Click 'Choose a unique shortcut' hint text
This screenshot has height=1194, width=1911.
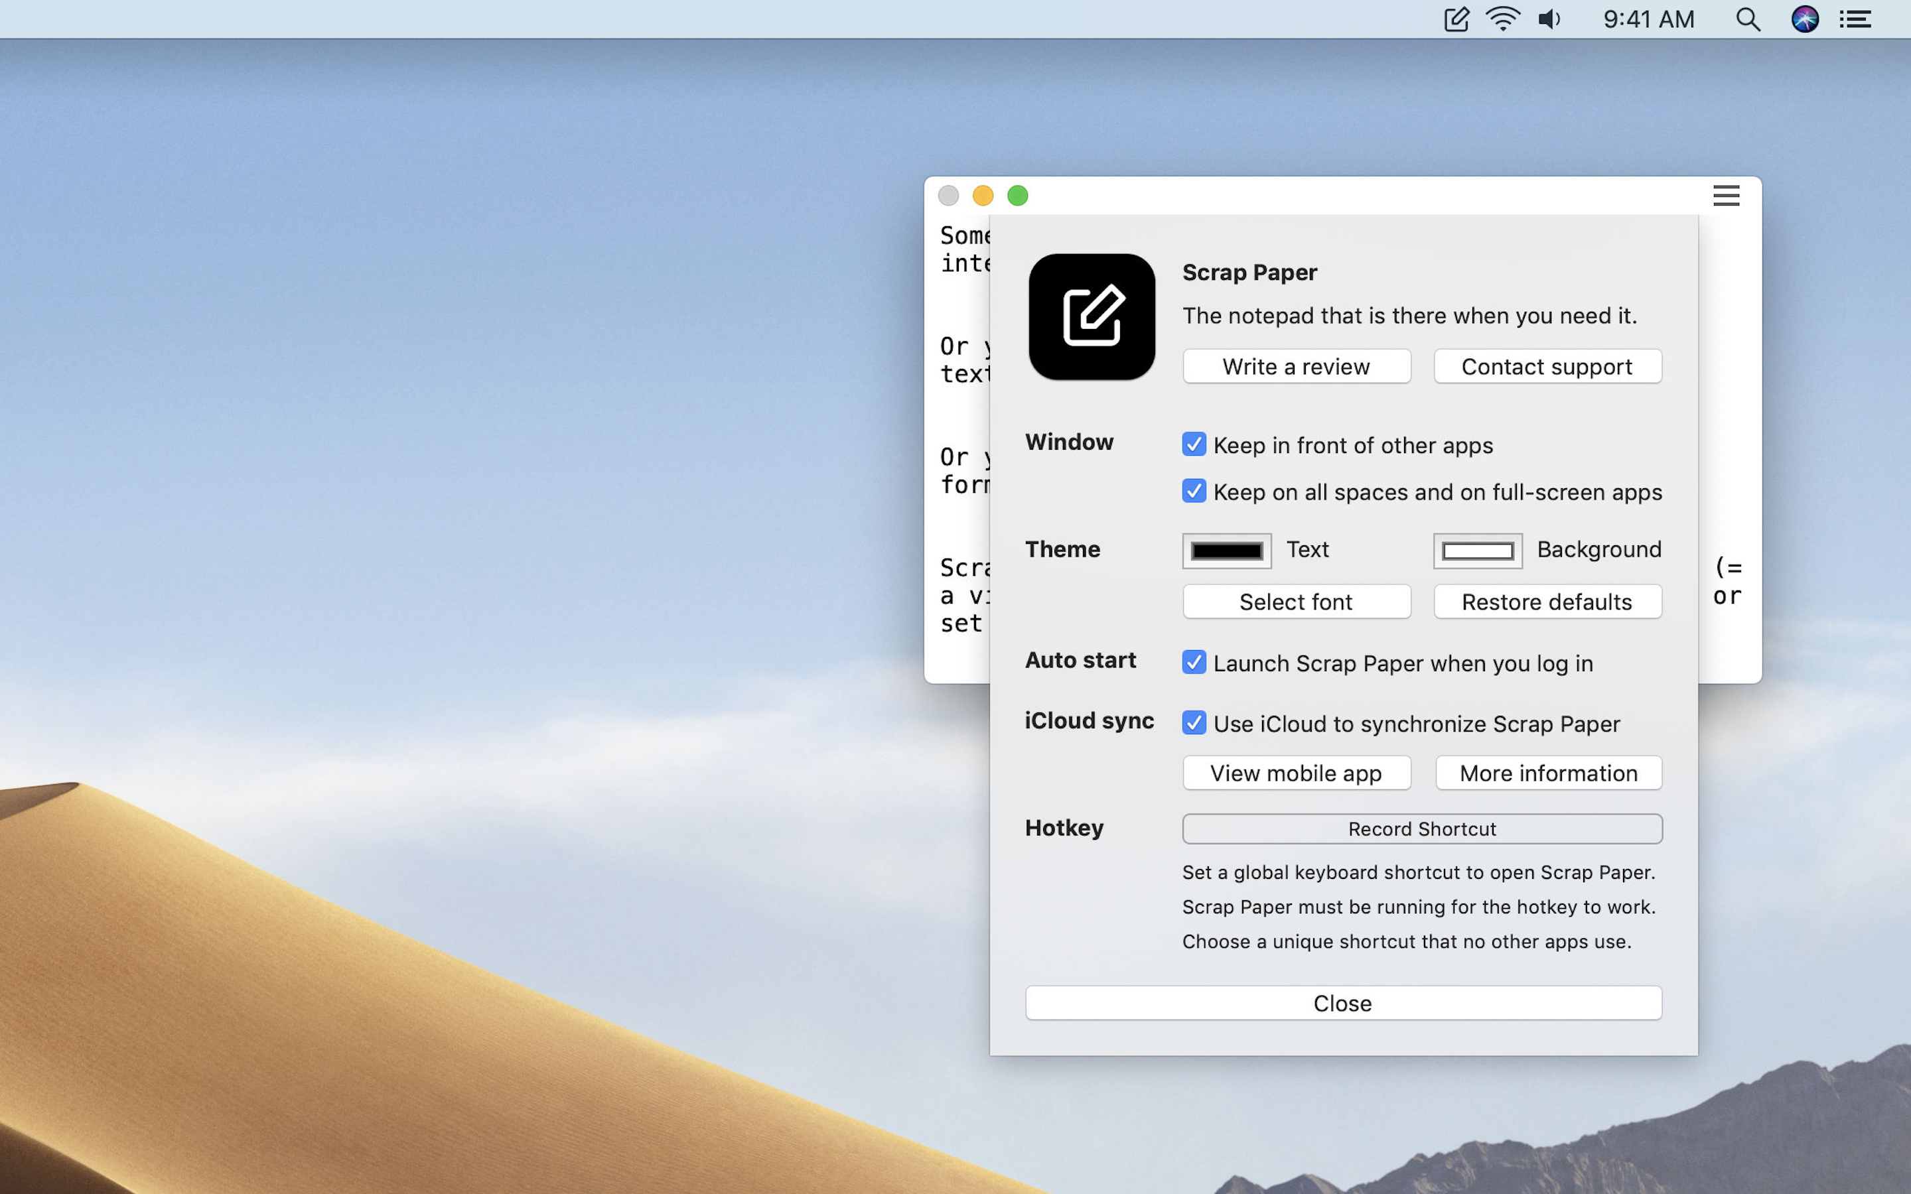pos(1407,941)
